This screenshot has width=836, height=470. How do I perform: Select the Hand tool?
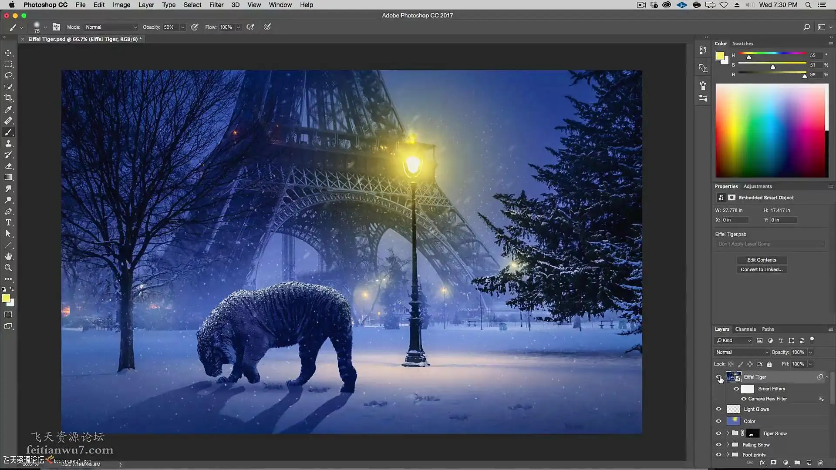(8, 256)
